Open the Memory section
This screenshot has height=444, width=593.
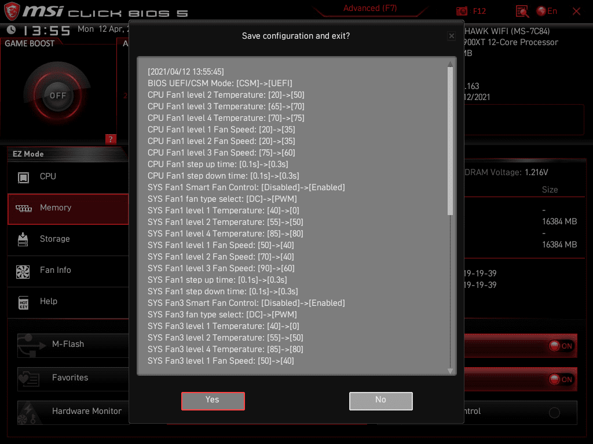[x=68, y=209]
